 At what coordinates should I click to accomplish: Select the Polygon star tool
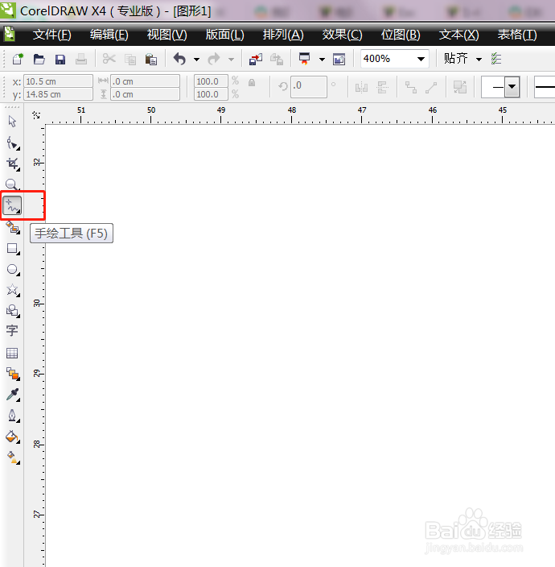click(13, 290)
